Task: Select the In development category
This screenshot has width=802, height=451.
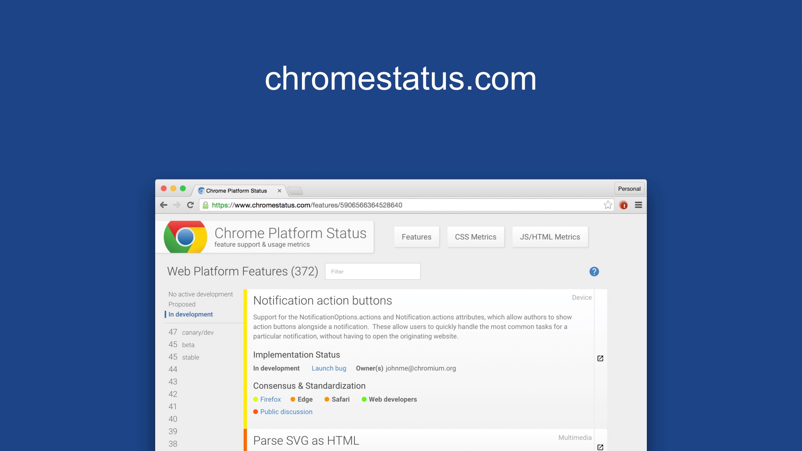Action: tap(190, 314)
